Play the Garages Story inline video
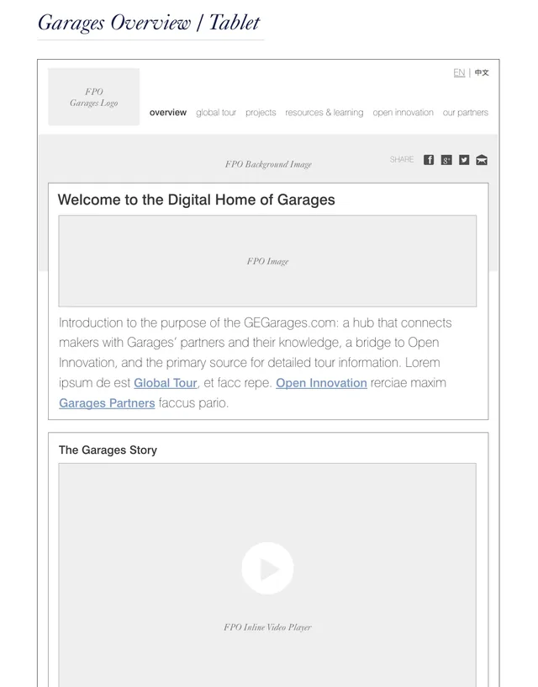 pyautogui.click(x=267, y=568)
